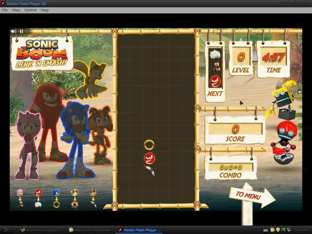
Task: Click the glove icon below Knuckles' head
Action: coord(38,204)
